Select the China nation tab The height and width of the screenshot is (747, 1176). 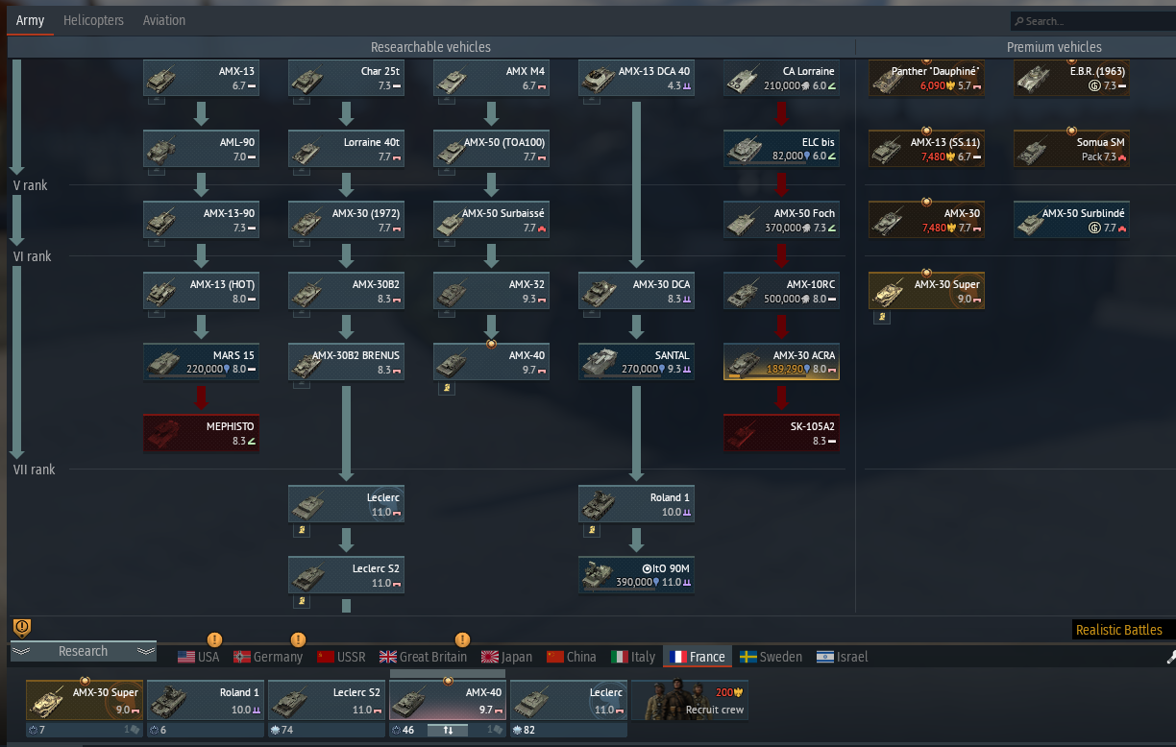[572, 657]
